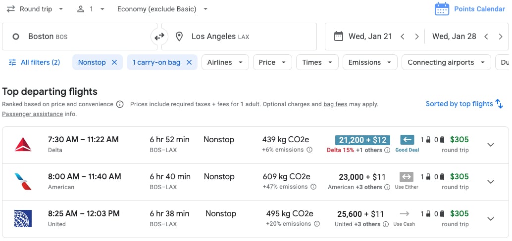Open the Airlines filter dropdown

click(x=225, y=62)
